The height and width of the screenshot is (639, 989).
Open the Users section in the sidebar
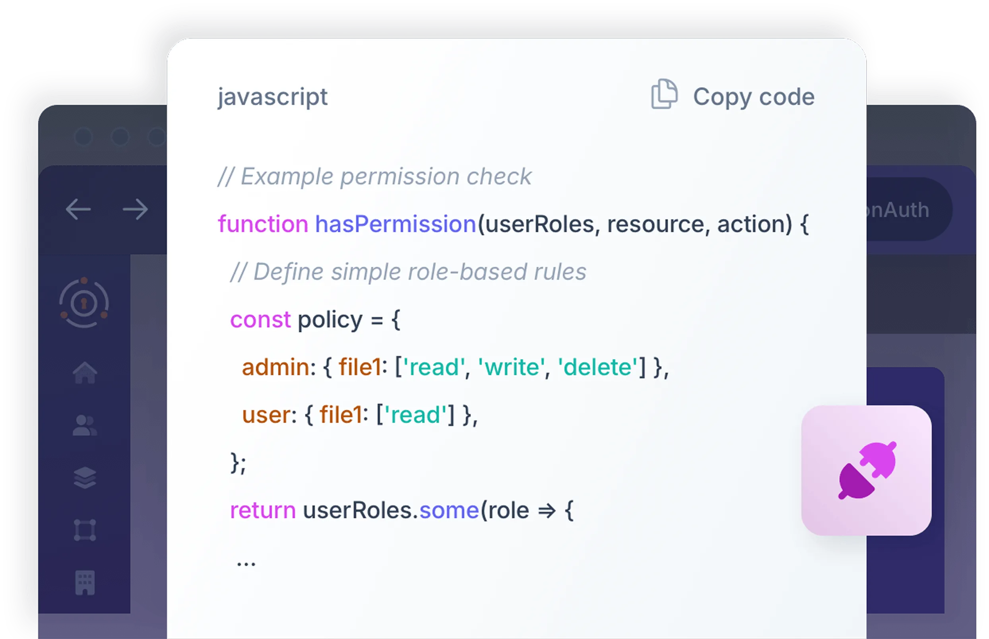pyautogui.click(x=85, y=425)
